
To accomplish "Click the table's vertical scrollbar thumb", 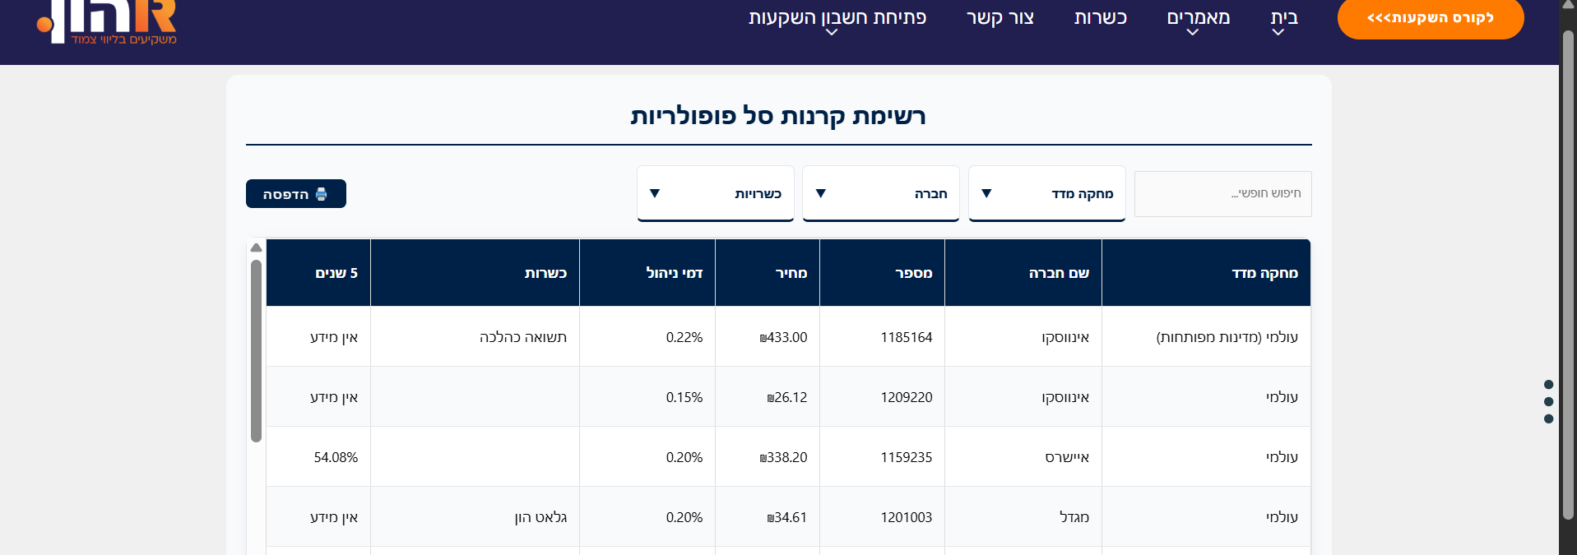I will [x=256, y=351].
